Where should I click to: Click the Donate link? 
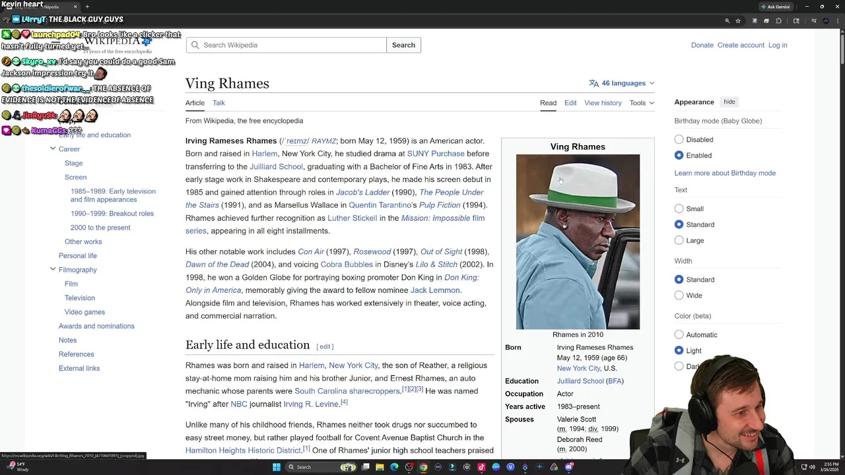tap(702, 45)
